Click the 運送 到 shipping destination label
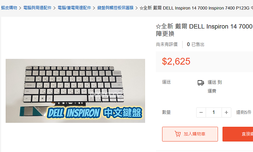This screenshot has width=253, height=152. [x=215, y=82]
